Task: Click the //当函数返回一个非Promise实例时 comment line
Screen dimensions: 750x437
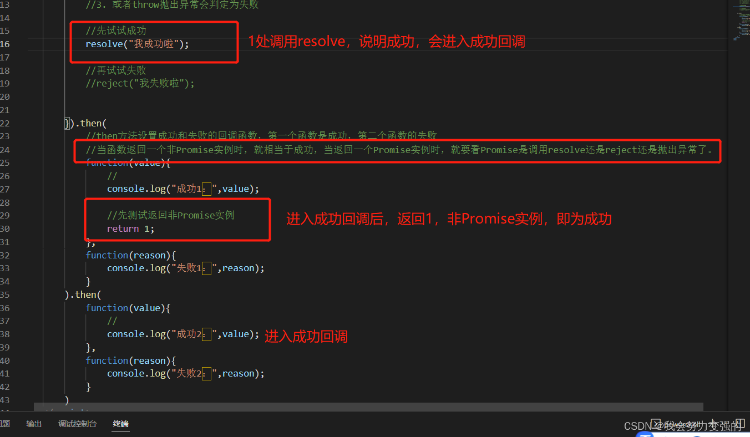Action: 400,150
